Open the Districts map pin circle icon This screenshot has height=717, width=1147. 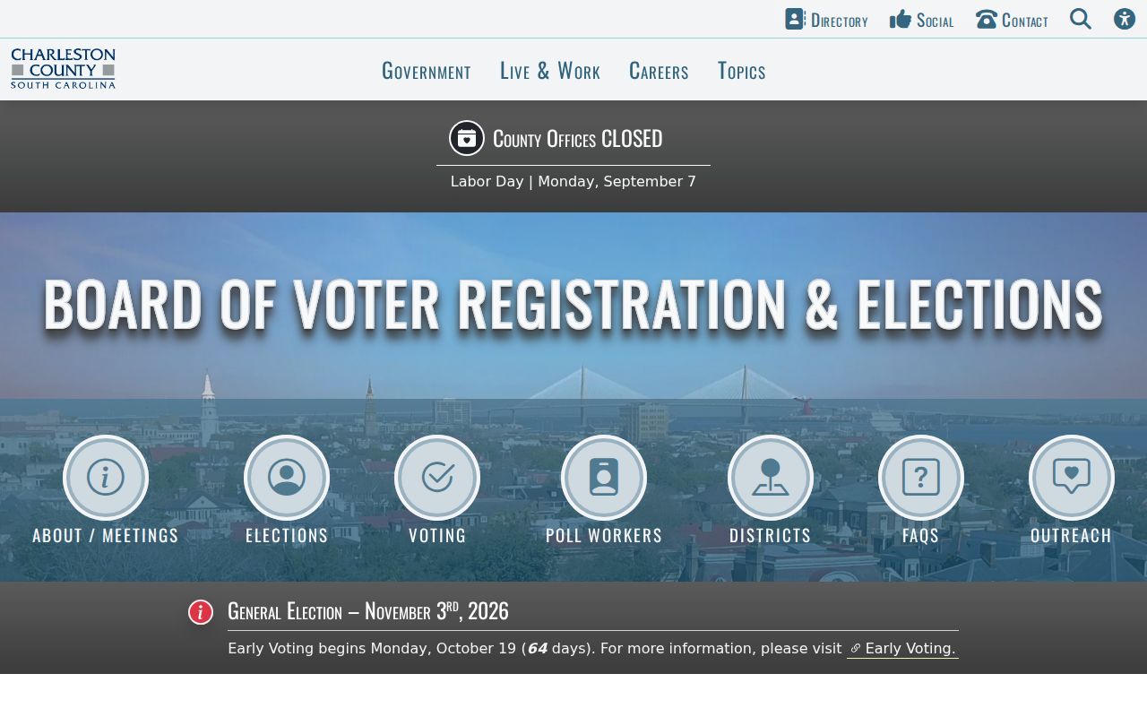(x=771, y=478)
